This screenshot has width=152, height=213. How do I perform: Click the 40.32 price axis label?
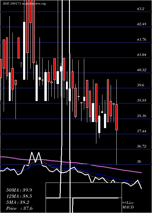(x=142, y=70)
